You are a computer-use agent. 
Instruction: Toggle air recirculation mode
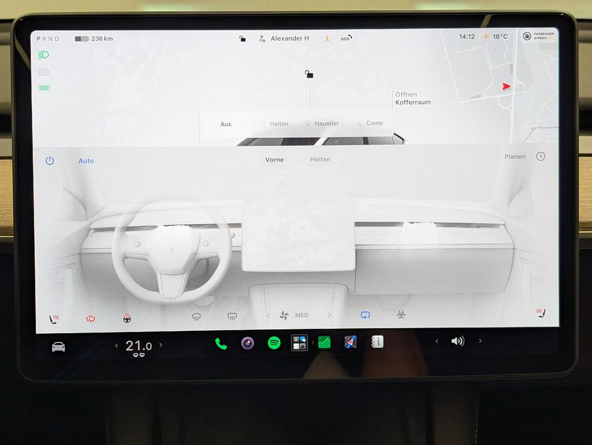[x=365, y=315]
